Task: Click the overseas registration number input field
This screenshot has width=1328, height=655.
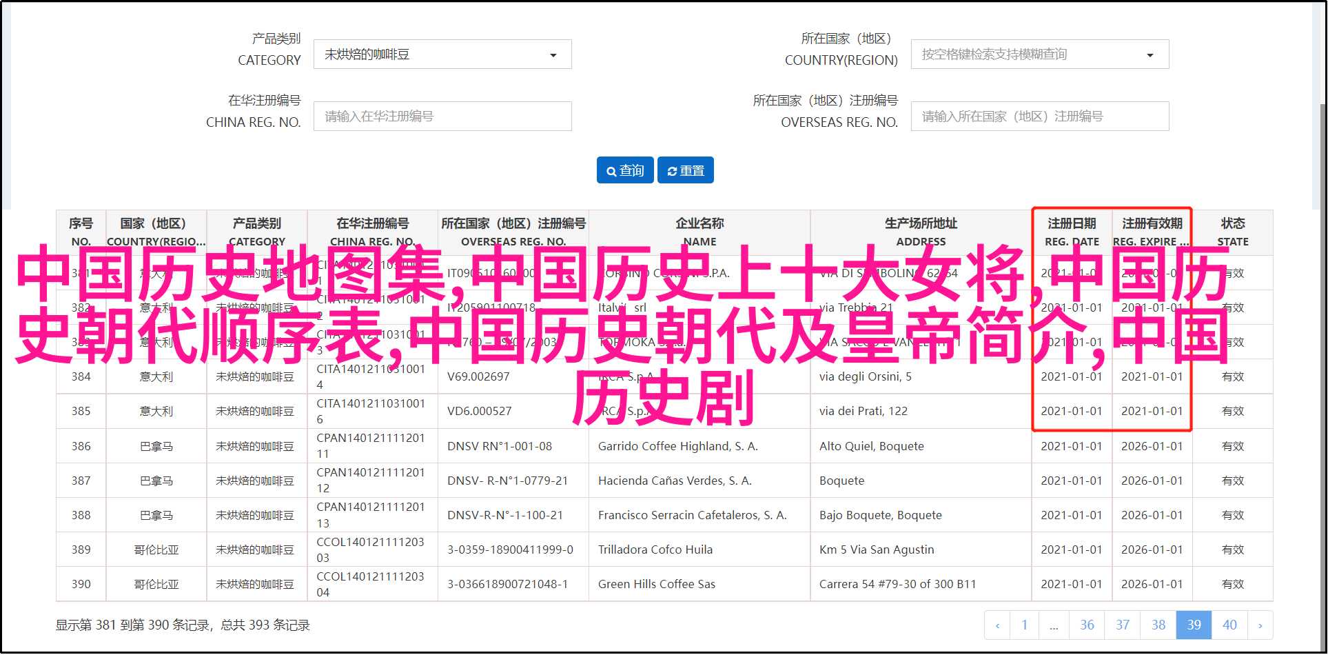Action: pyautogui.click(x=1039, y=117)
